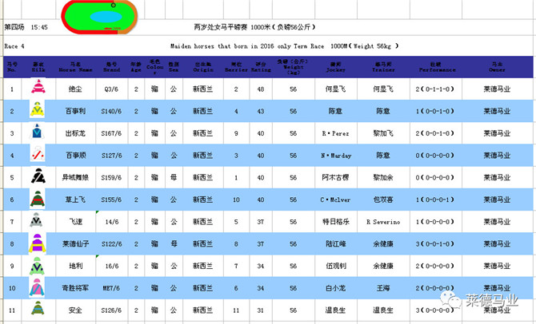Click jockey cell '阿木古楞'

(x=335, y=177)
